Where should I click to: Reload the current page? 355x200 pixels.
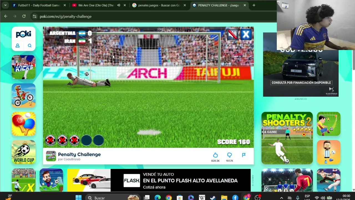[x=24, y=16]
